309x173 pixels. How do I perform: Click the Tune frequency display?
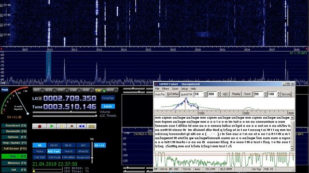[70, 107]
